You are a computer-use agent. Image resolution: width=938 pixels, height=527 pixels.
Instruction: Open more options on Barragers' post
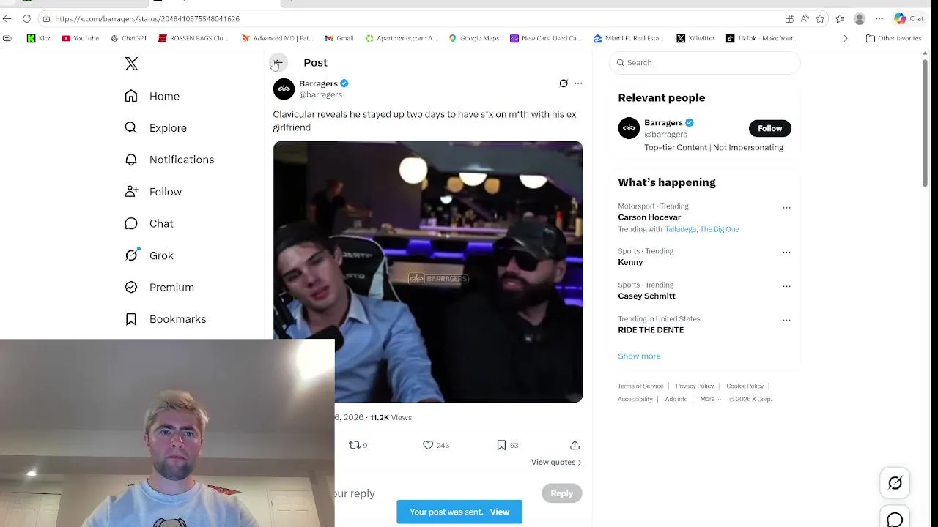(x=578, y=83)
